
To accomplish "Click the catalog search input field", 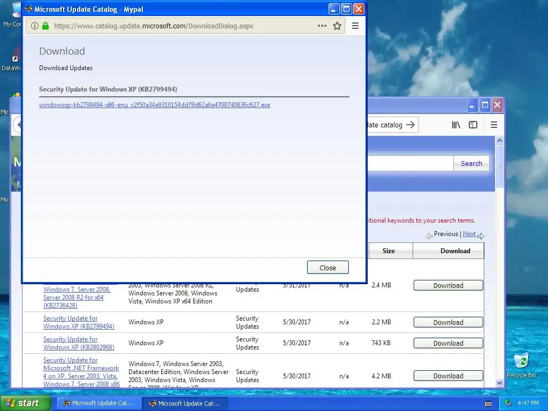I will (410, 163).
